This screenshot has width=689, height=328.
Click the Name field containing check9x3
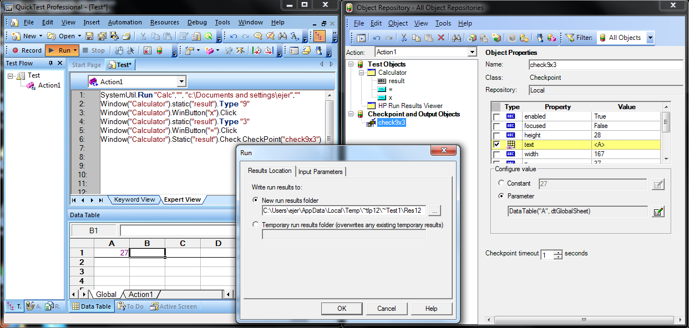(x=605, y=65)
